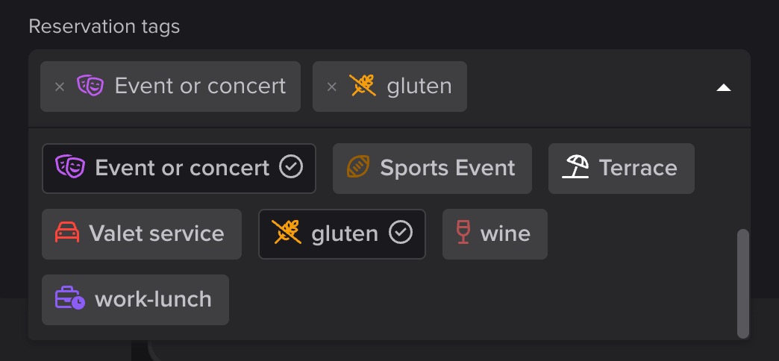Collapse the Reservation tags dropdown
This screenshot has width=779, height=361.
pyautogui.click(x=723, y=87)
